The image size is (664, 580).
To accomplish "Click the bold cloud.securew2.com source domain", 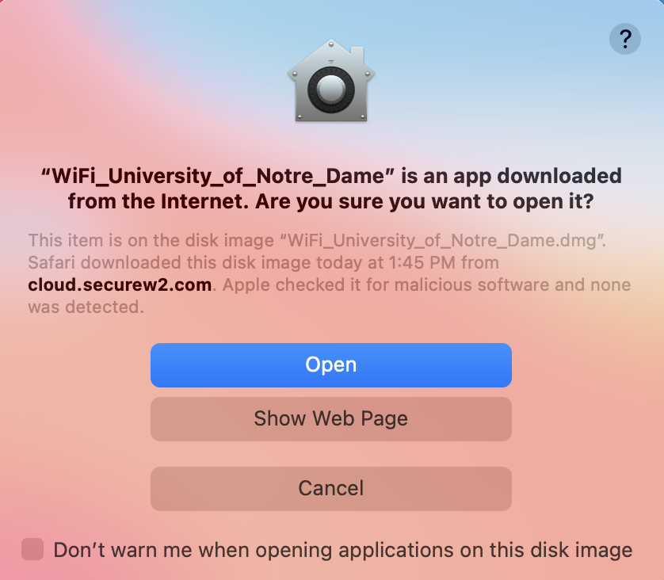I will tap(120, 284).
